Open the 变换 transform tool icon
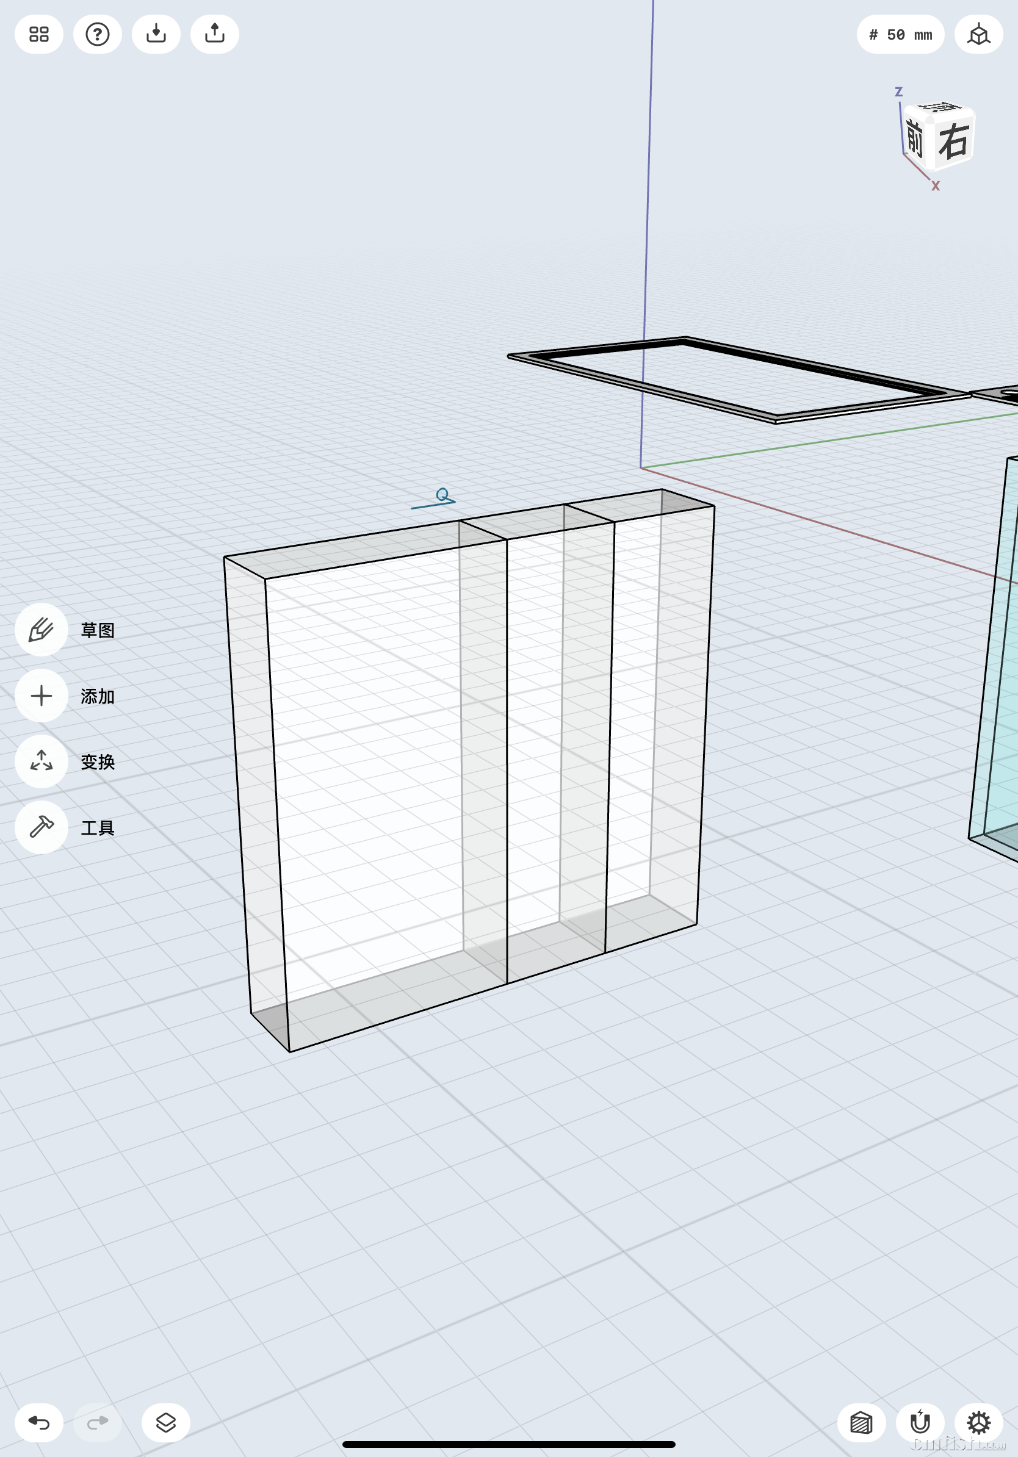 pyautogui.click(x=42, y=761)
